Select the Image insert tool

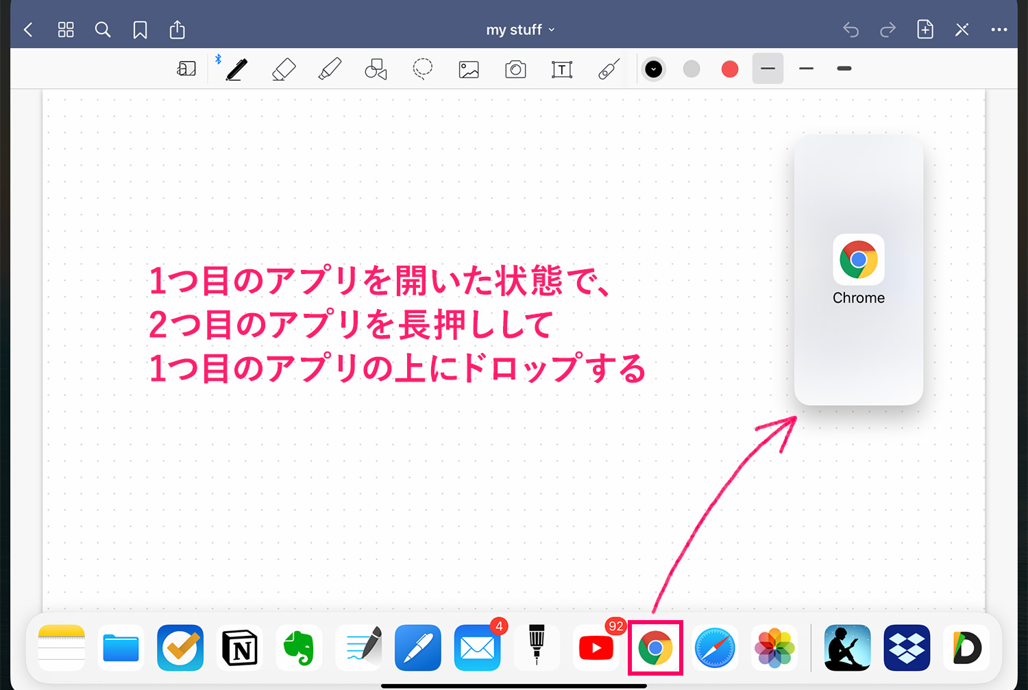pyautogui.click(x=469, y=69)
